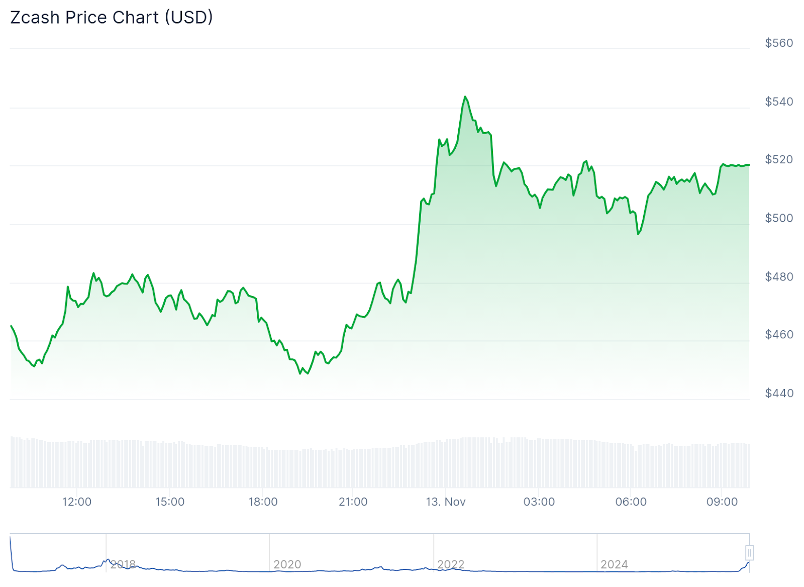Click the $560 price axis label
The height and width of the screenshot is (587, 804).
pos(779,43)
